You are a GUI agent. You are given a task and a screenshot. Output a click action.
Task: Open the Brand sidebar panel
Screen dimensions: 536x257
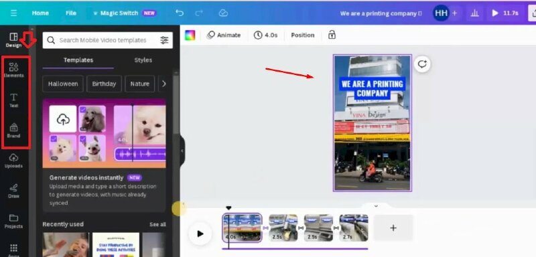coord(13,131)
